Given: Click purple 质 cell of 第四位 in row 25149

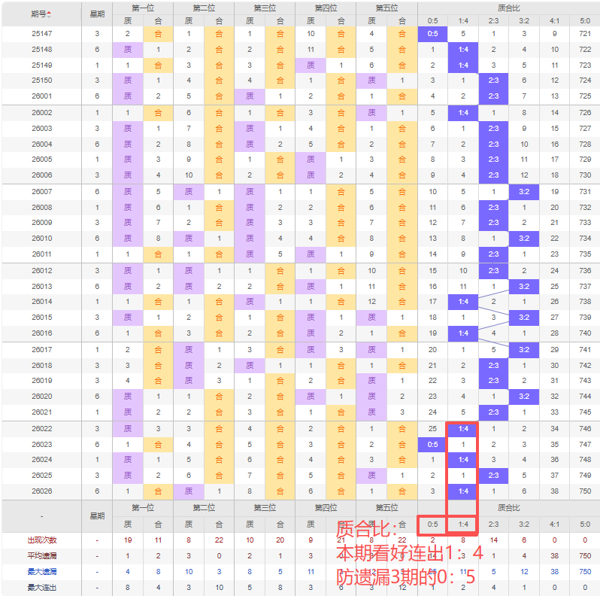Looking at the screenshot, I should click(311, 65).
